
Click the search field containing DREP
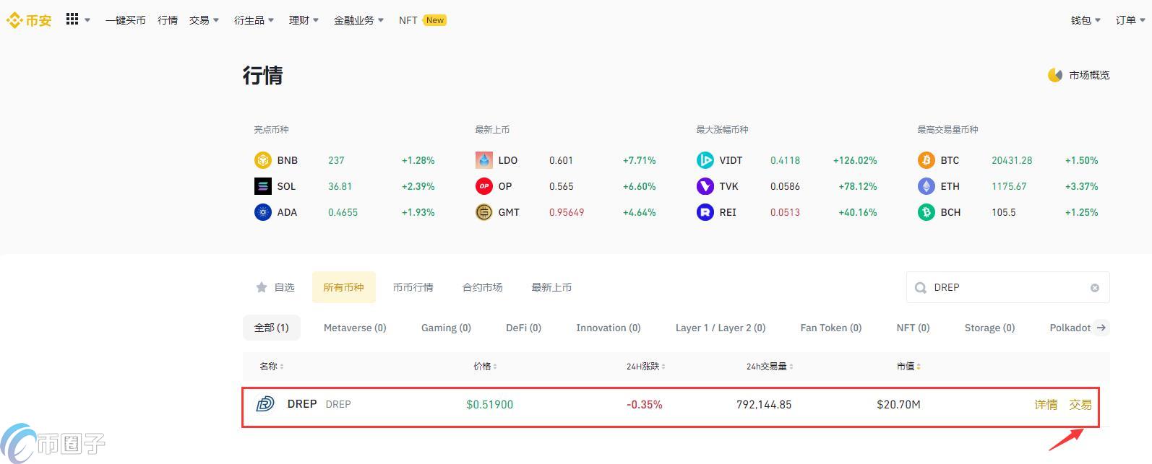point(1005,287)
